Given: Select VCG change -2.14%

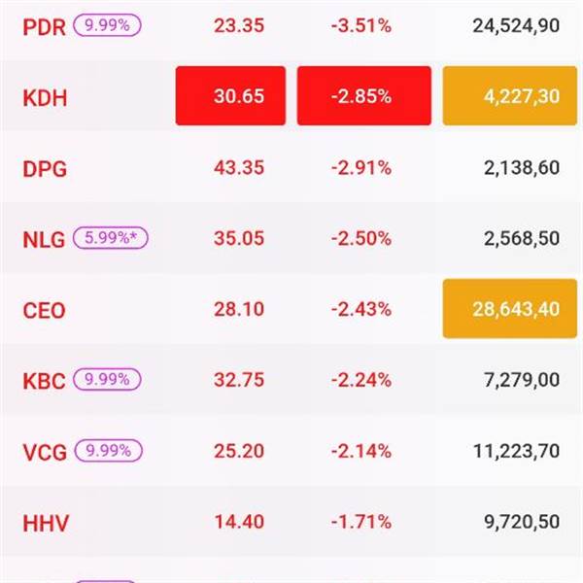Looking at the screenshot, I should [361, 452].
